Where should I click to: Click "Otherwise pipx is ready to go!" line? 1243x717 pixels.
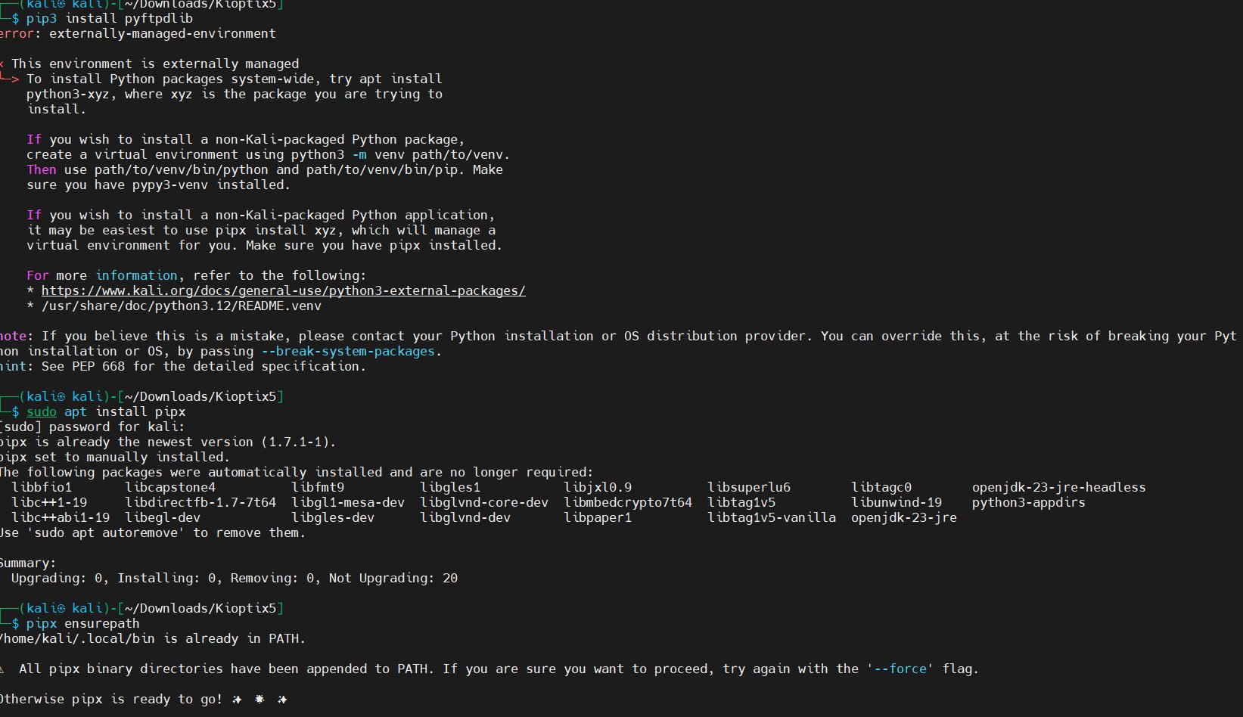[144, 699]
